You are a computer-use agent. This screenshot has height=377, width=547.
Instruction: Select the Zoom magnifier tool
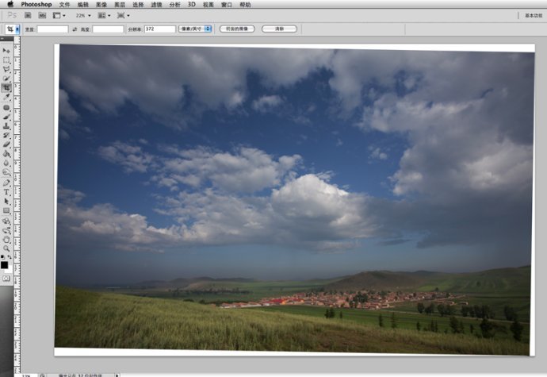(6, 248)
